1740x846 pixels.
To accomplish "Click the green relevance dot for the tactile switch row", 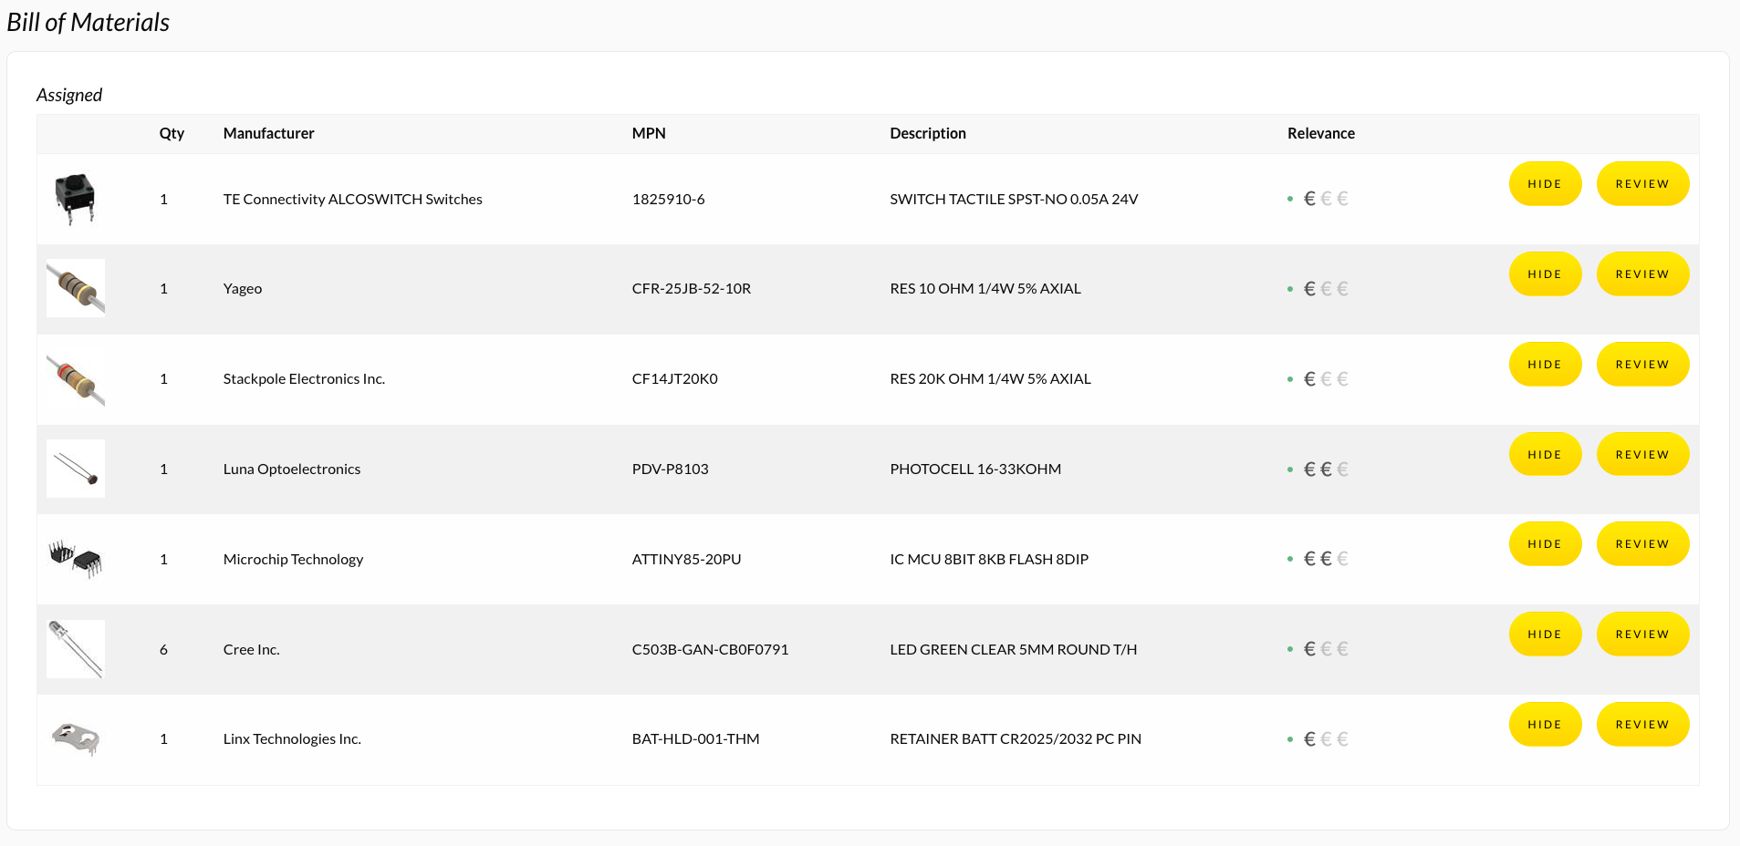I will pos(1290,197).
